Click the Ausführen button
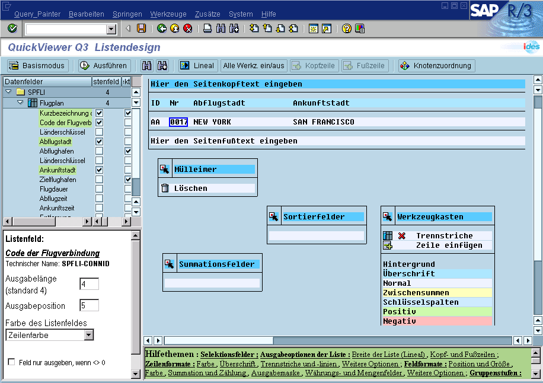 [104, 65]
